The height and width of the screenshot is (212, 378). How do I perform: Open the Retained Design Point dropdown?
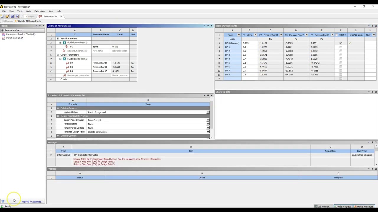(x=208, y=132)
